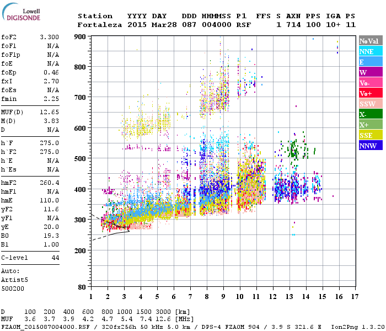
Task: Click the Artist5 auto-scaling label
Action: coord(14,280)
